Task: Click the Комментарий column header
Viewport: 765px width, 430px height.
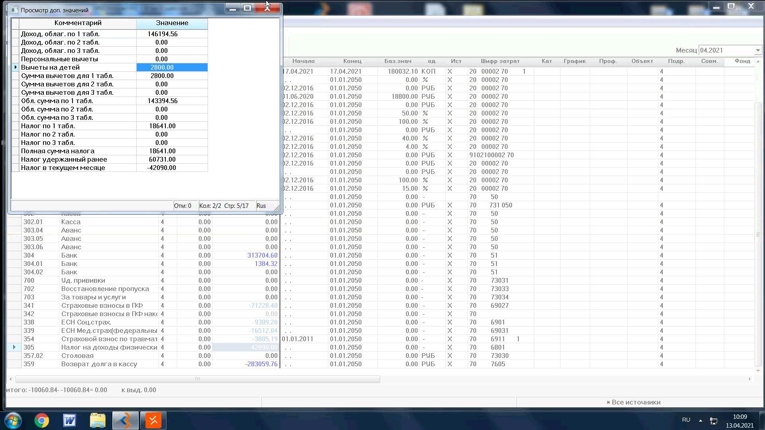Action: pos(78,23)
